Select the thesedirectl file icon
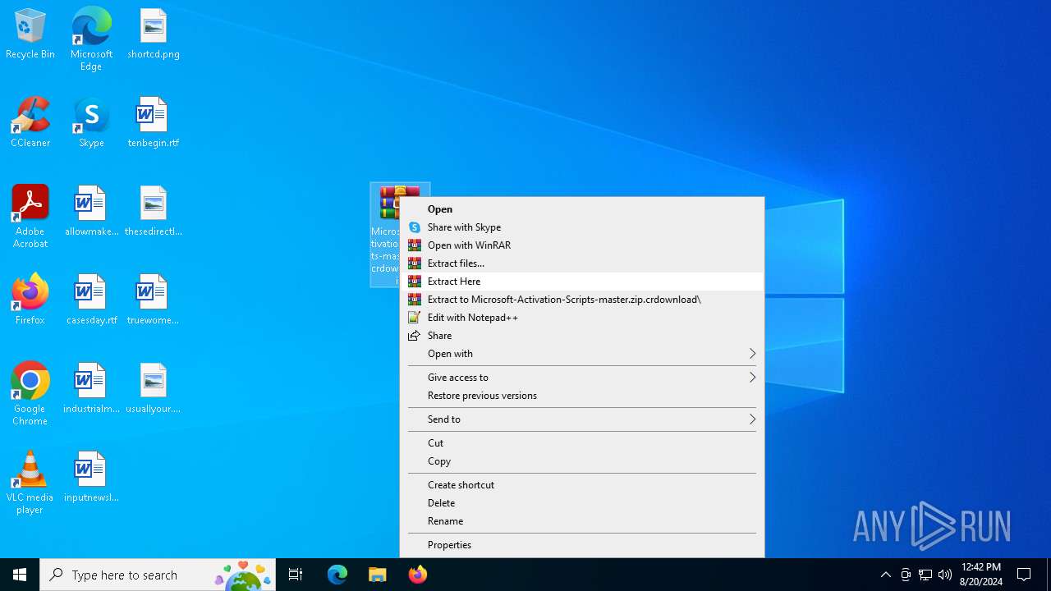1051x591 pixels. 154,212
